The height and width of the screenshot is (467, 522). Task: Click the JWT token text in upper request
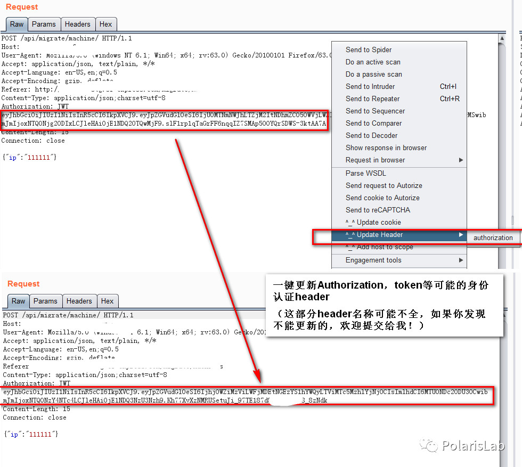click(x=165, y=119)
